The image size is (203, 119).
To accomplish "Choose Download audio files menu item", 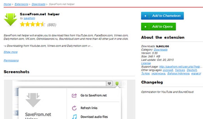I will pos(94,116).
